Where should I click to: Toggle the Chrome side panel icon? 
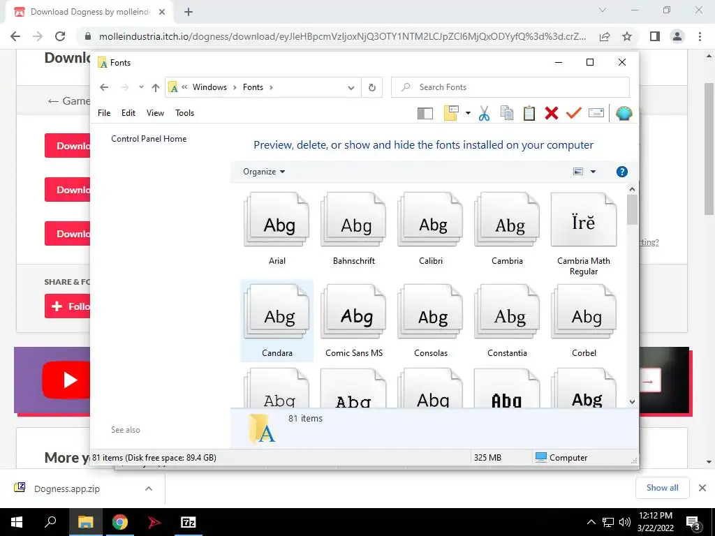point(655,36)
